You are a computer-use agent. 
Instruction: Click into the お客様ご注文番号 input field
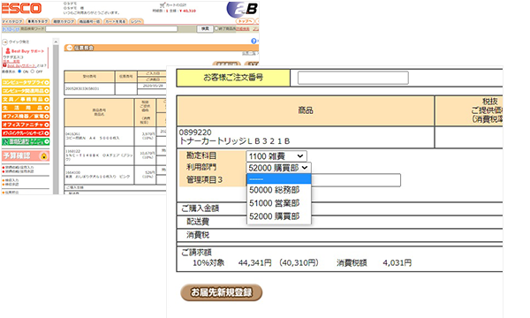pos(352,78)
